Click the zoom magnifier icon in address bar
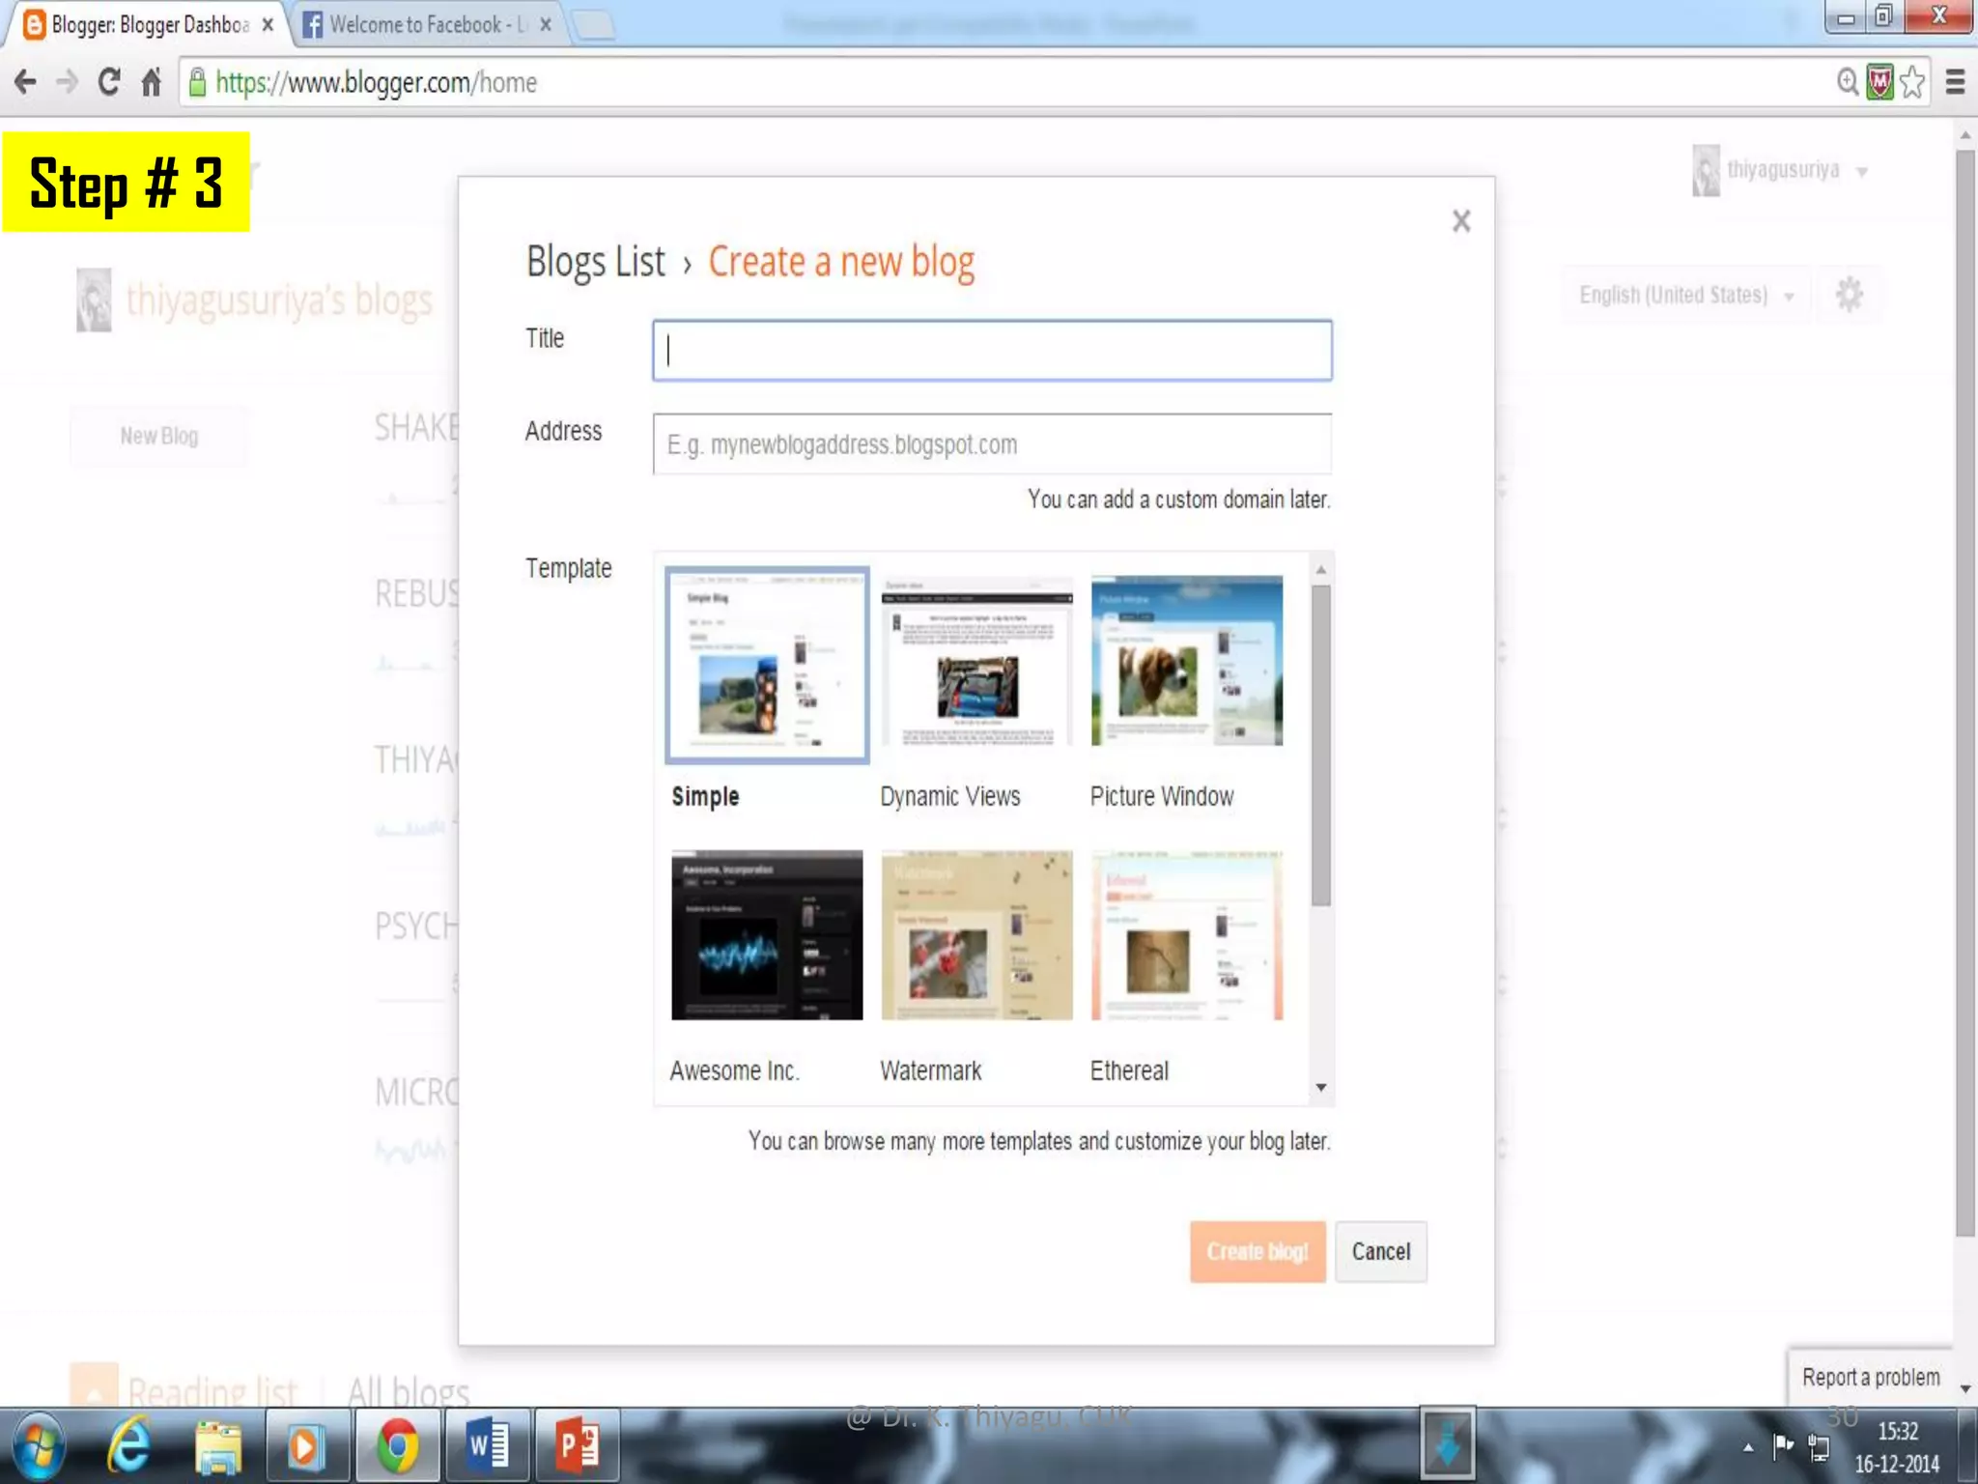 click(1847, 82)
